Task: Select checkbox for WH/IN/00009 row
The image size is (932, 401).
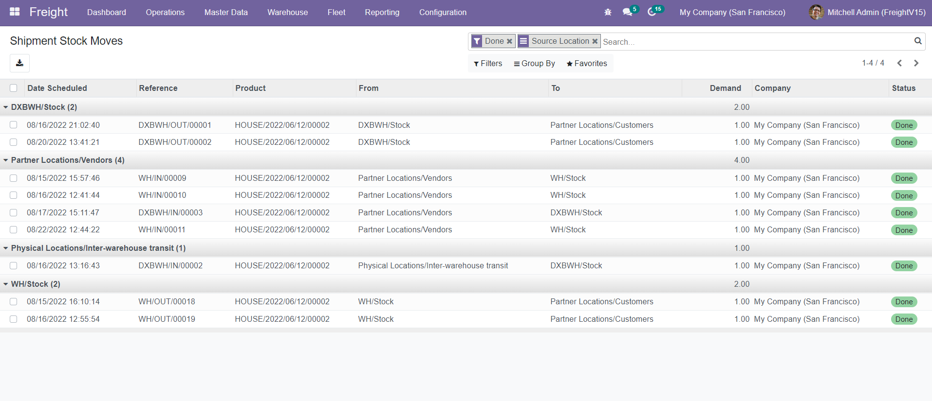Action: coord(14,178)
